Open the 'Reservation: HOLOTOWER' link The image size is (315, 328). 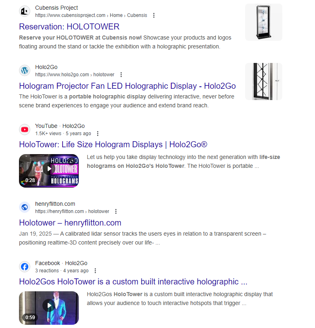[69, 27]
